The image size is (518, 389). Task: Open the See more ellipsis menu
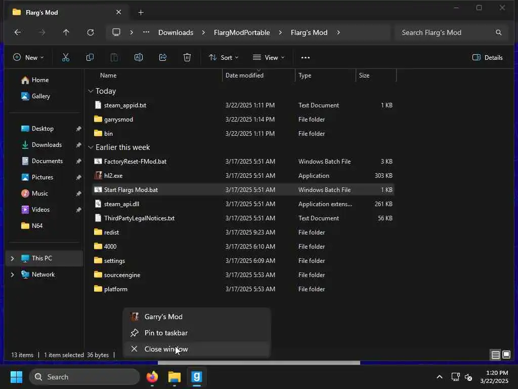point(306,58)
